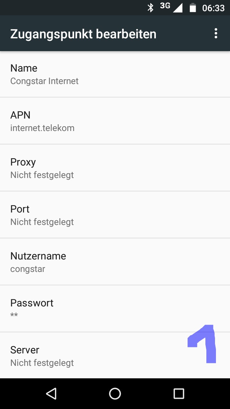Open the Recent apps overview
The image size is (230, 409).
(179, 394)
